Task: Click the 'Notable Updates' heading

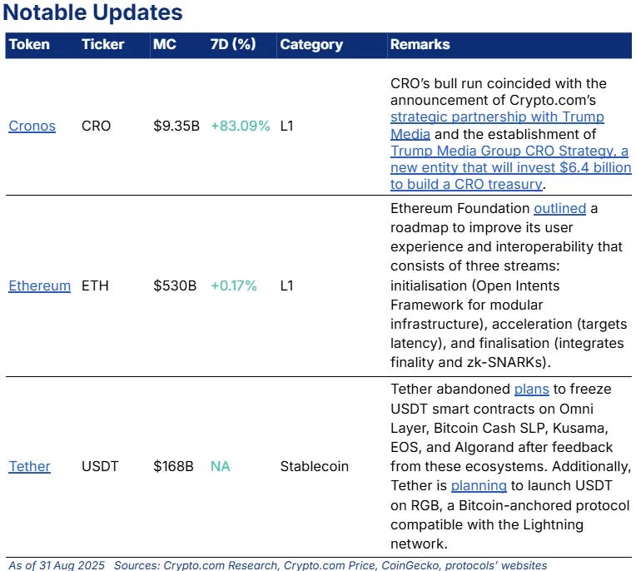Action: pyautogui.click(x=93, y=12)
